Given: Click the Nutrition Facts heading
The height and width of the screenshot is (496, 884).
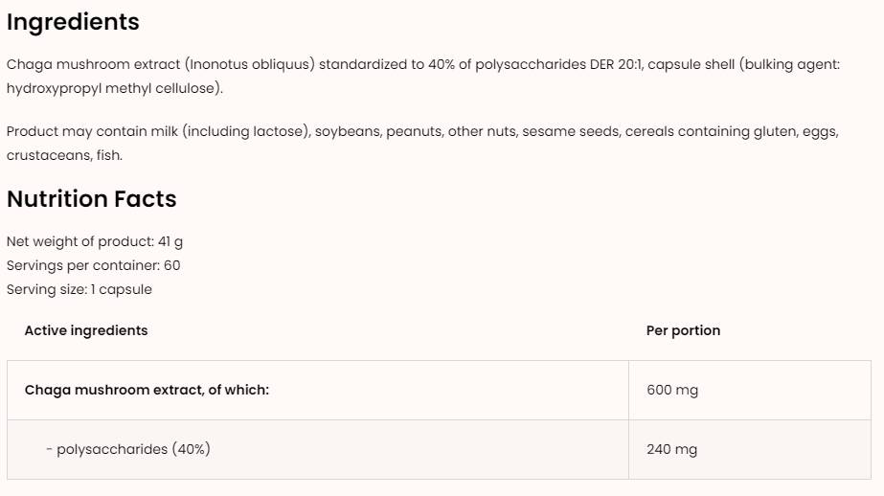Looking at the screenshot, I should (92, 199).
